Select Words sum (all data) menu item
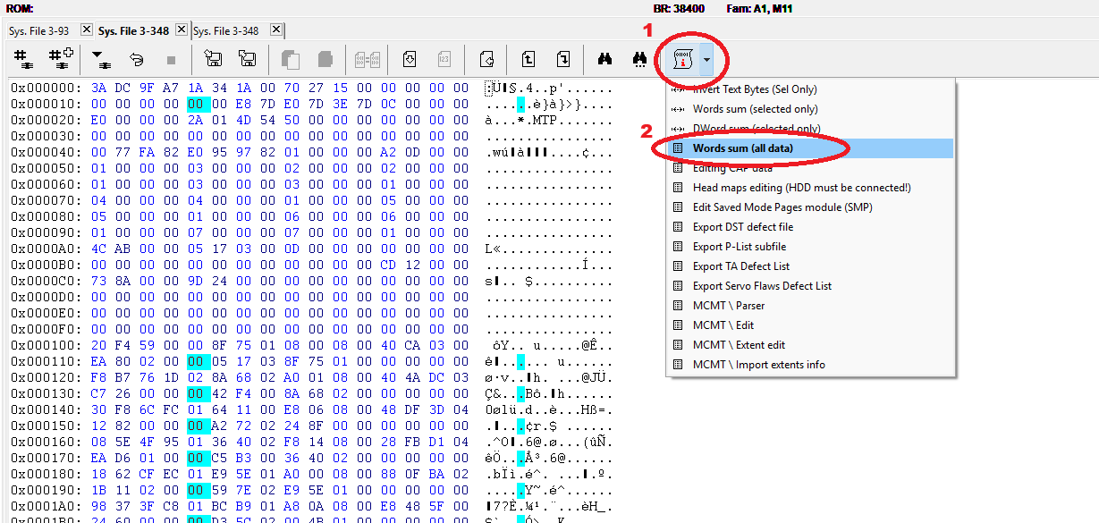1099x523 pixels. (742, 148)
